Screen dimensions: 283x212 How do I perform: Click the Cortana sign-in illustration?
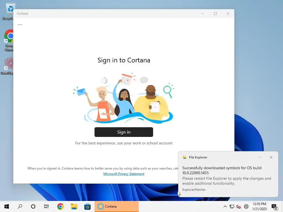click(x=124, y=98)
